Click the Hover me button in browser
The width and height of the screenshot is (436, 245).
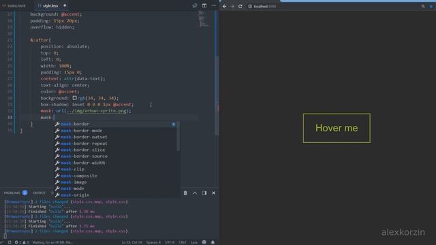coord(337,128)
